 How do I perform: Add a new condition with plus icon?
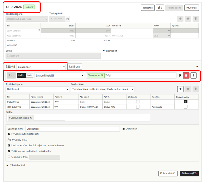193,75
